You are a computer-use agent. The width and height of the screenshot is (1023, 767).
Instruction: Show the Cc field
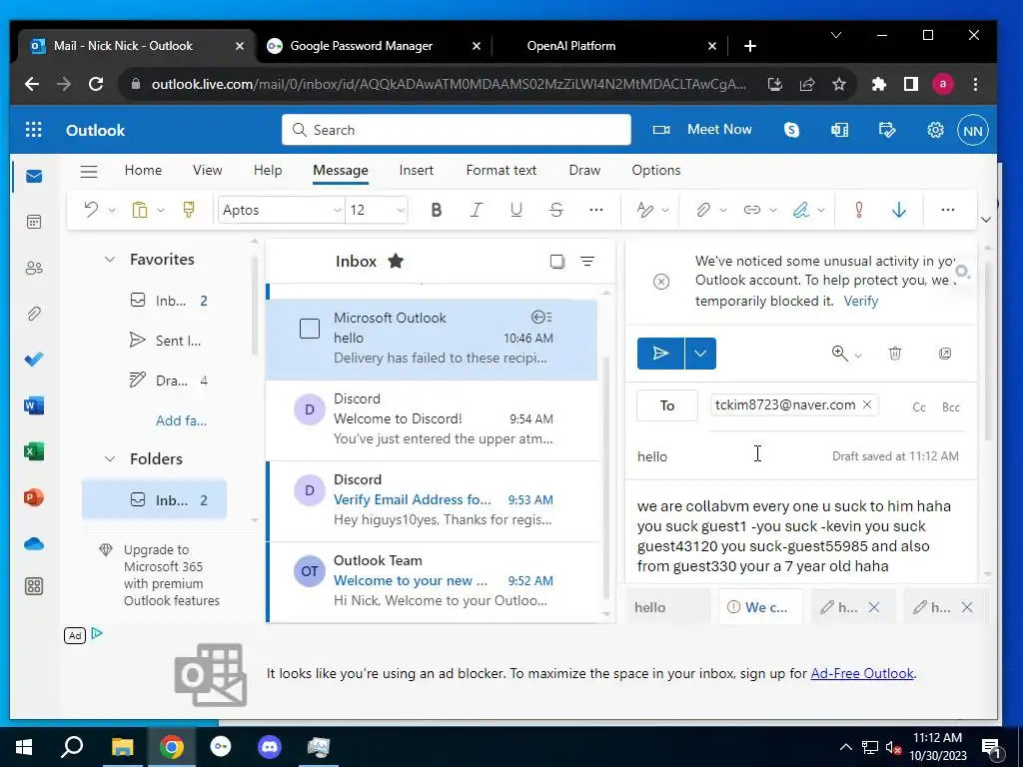point(919,407)
